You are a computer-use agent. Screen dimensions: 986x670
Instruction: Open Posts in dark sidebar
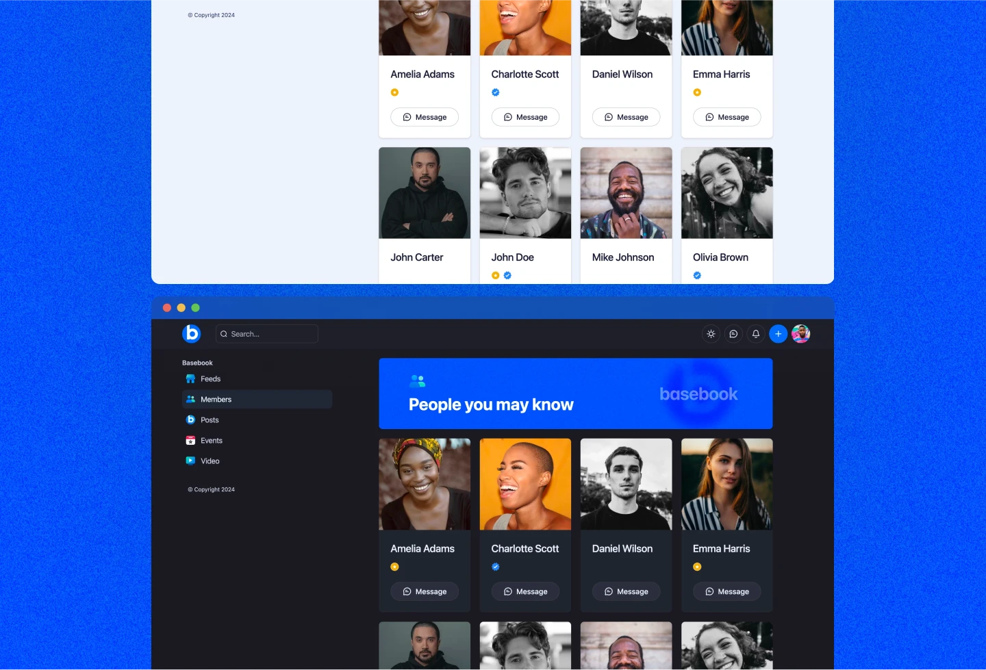257,420
